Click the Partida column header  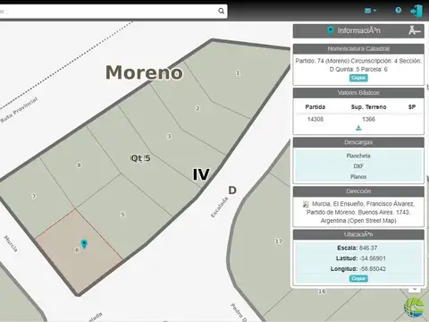click(x=315, y=106)
